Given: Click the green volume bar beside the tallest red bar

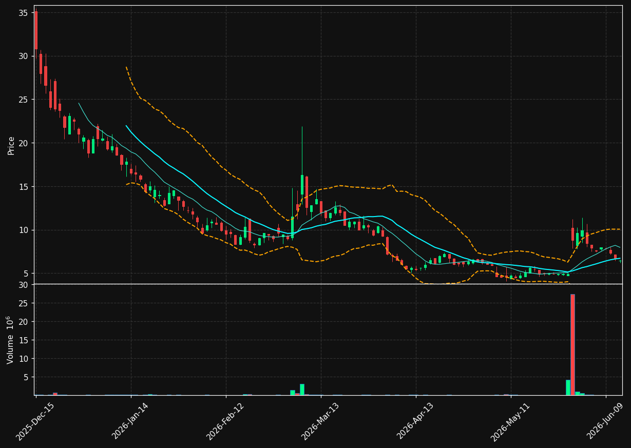Looking at the screenshot, I should (x=568, y=387).
